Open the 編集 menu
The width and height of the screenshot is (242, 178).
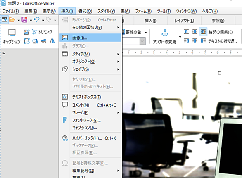31,11
